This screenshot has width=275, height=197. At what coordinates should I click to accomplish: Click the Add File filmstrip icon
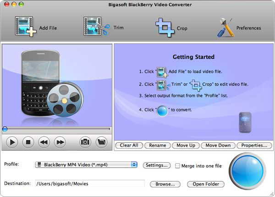(26, 27)
